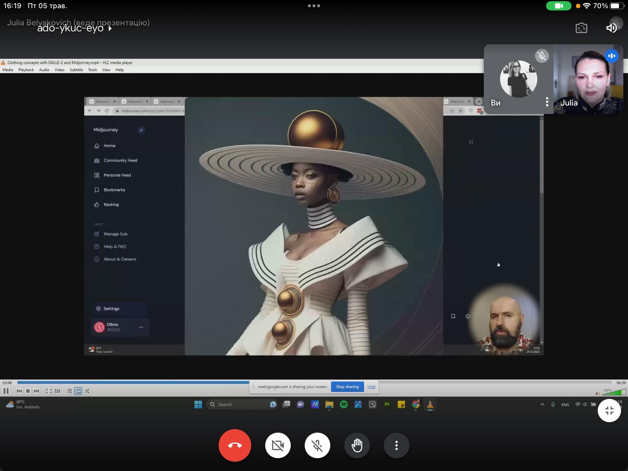Open Midjourney Home in sidebar

pyautogui.click(x=105, y=146)
